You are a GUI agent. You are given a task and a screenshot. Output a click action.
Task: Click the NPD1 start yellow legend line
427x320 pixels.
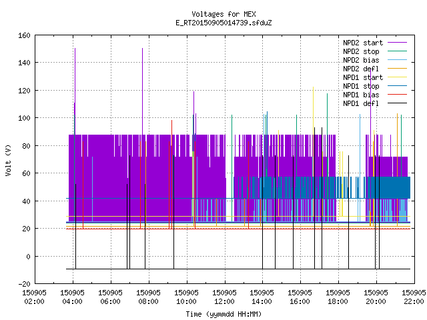click(397, 77)
